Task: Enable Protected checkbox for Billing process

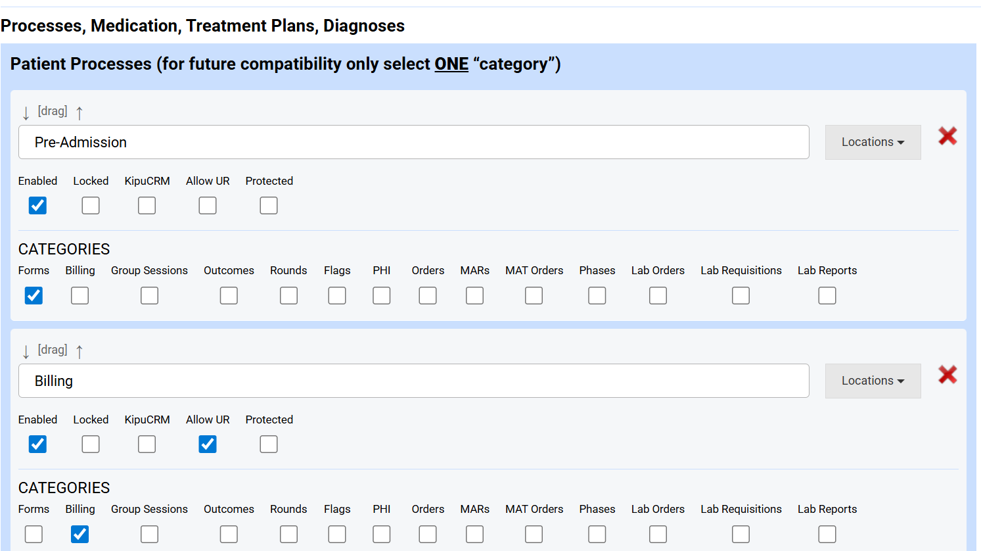Action: click(269, 444)
